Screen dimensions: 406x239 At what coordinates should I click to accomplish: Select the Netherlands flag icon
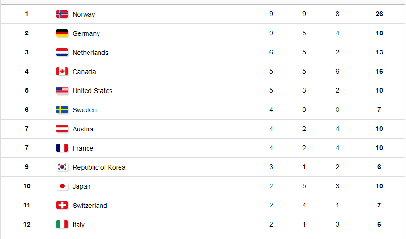pyautogui.click(x=62, y=52)
